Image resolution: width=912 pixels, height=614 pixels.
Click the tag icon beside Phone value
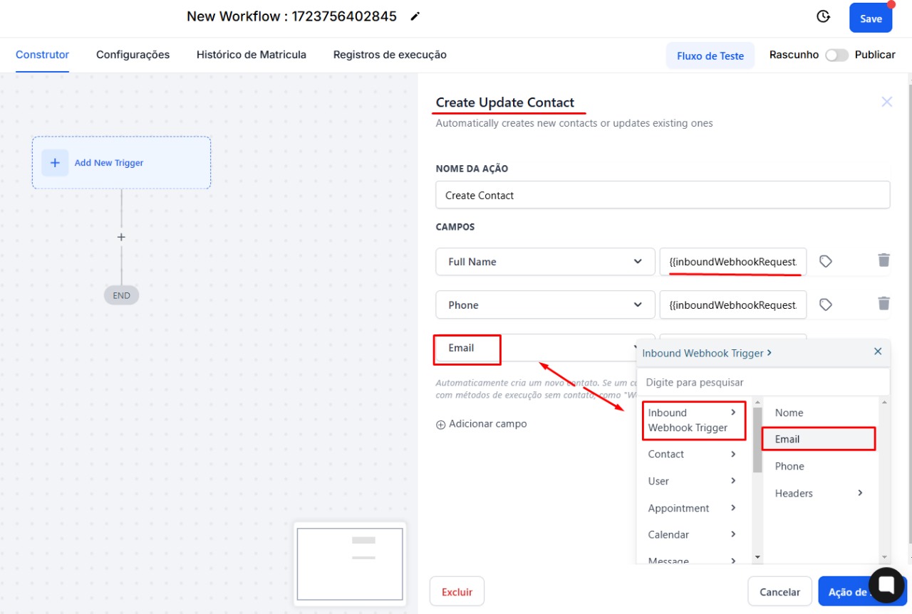[x=826, y=305]
